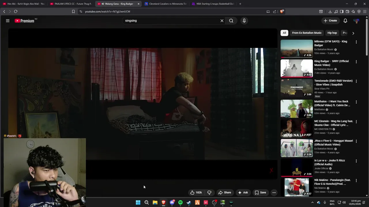Open the Slow Vibes PH channel name
369x207 pixels.
point(322,89)
